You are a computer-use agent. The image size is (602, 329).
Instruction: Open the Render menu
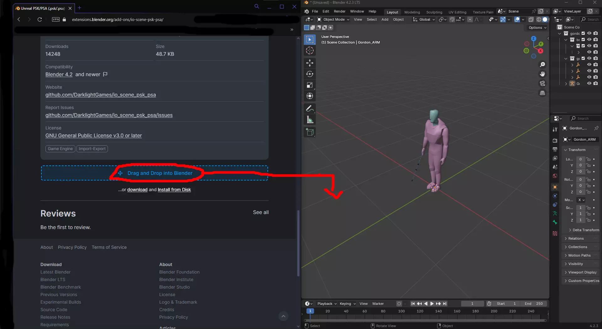pyautogui.click(x=339, y=11)
